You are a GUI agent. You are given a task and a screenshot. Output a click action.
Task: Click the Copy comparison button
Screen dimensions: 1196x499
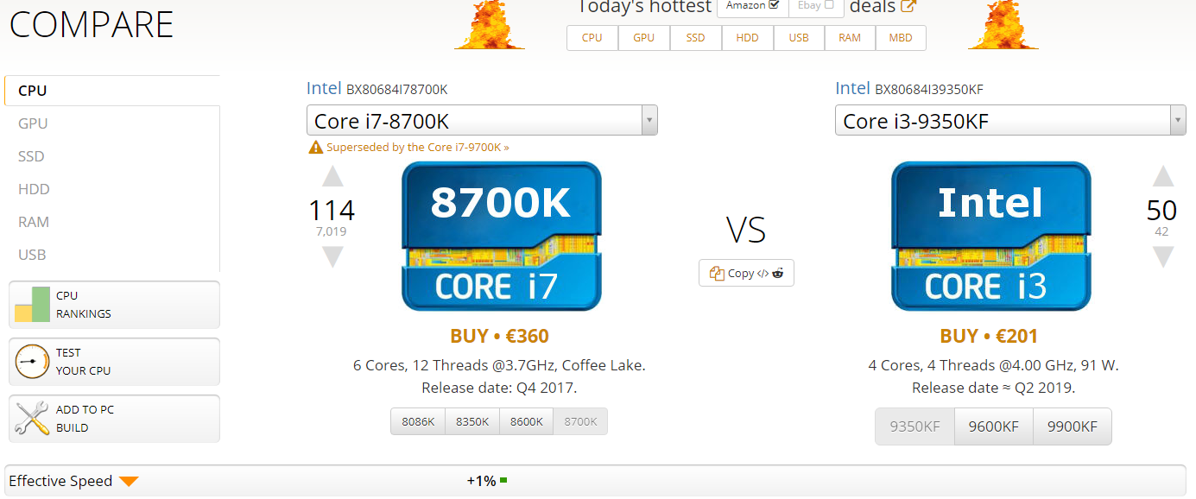tap(746, 273)
